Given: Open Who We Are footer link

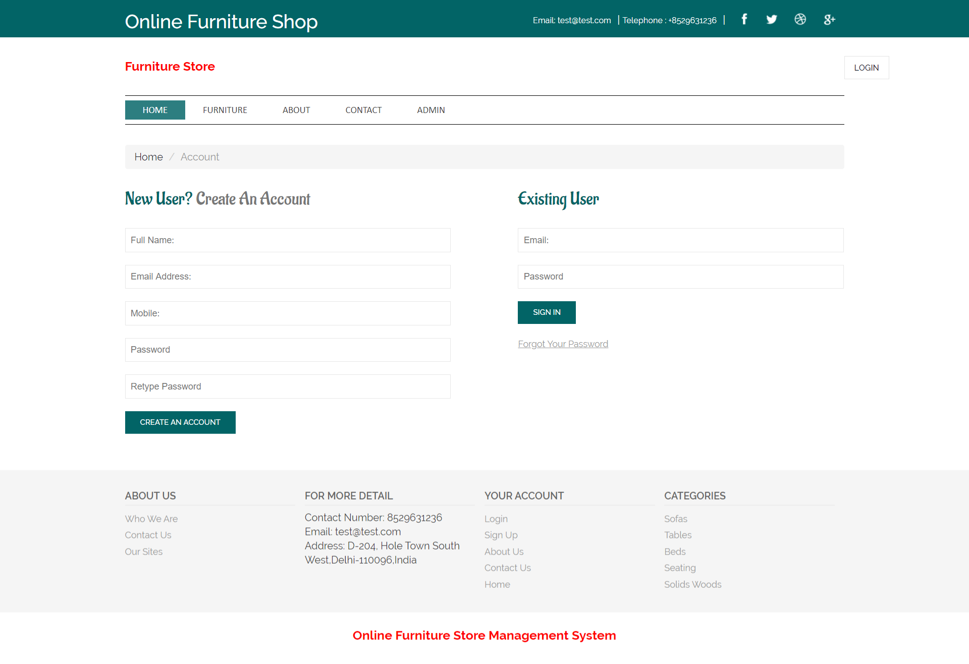Looking at the screenshot, I should point(151,519).
